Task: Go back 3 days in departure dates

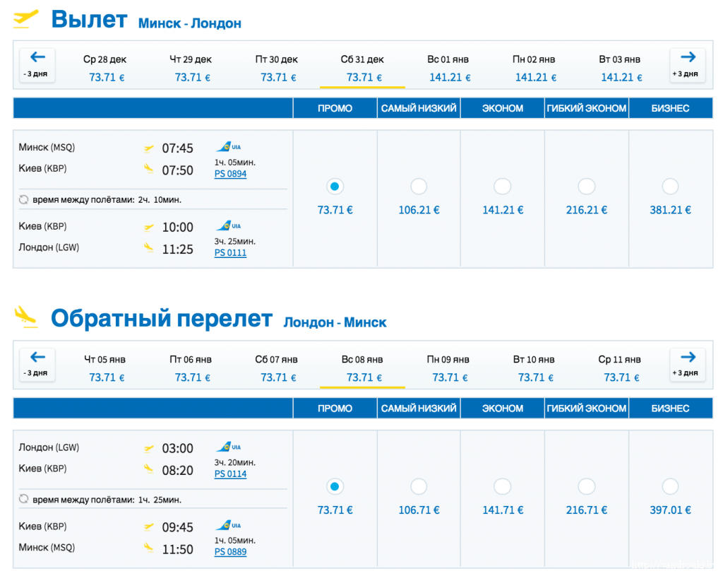Action: pyautogui.click(x=37, y=64)
